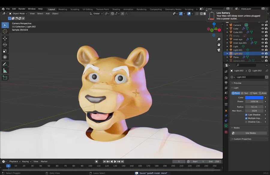The height and width of the screenshot is (175, 270).
Task: Open the Playback dropdown in timeline
Action: coord(15,162)
